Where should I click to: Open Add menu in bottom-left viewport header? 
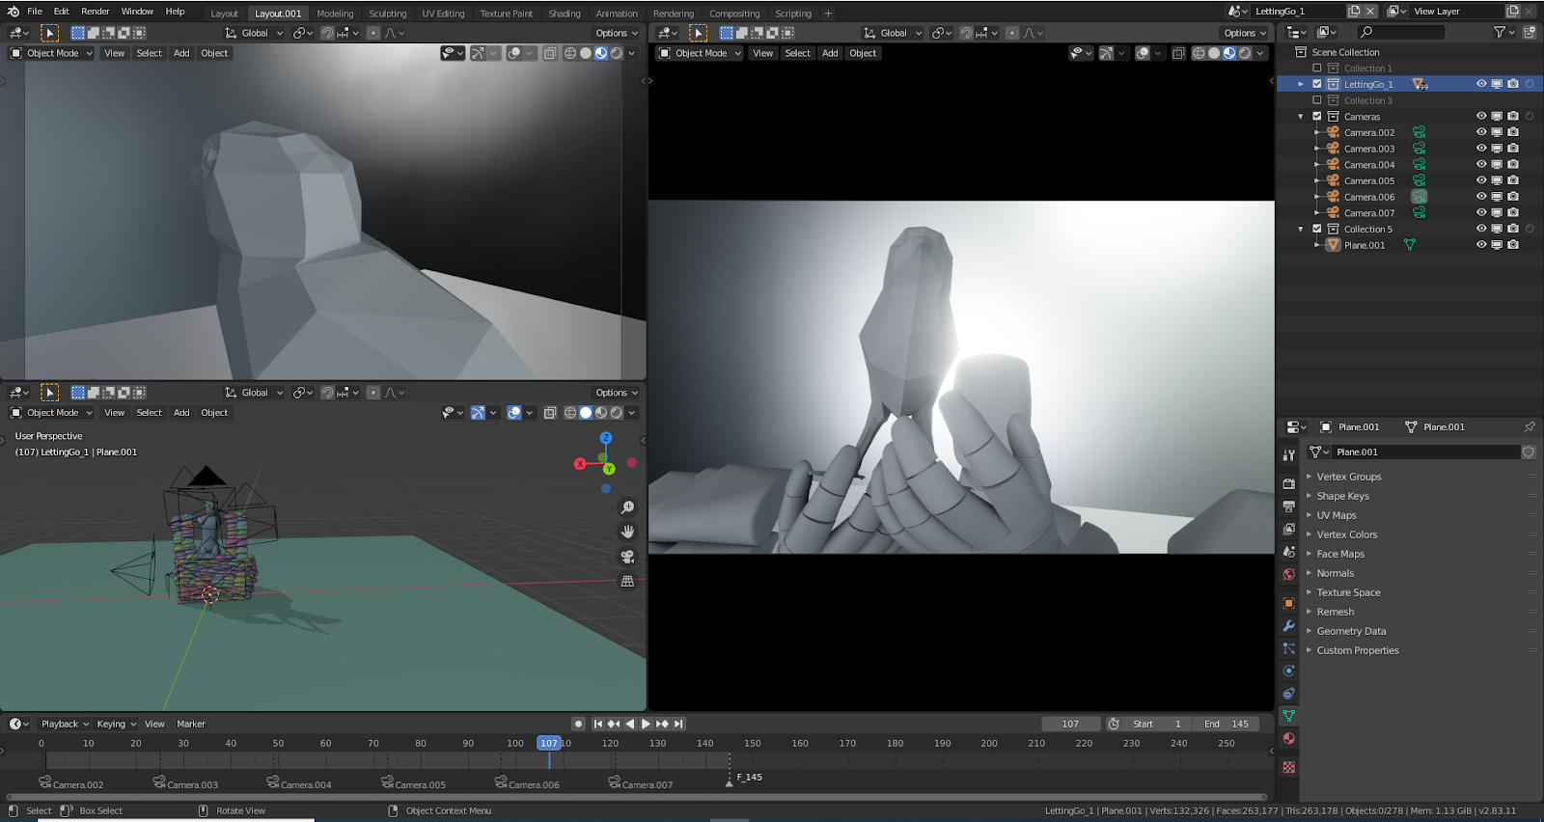(181, 413)
